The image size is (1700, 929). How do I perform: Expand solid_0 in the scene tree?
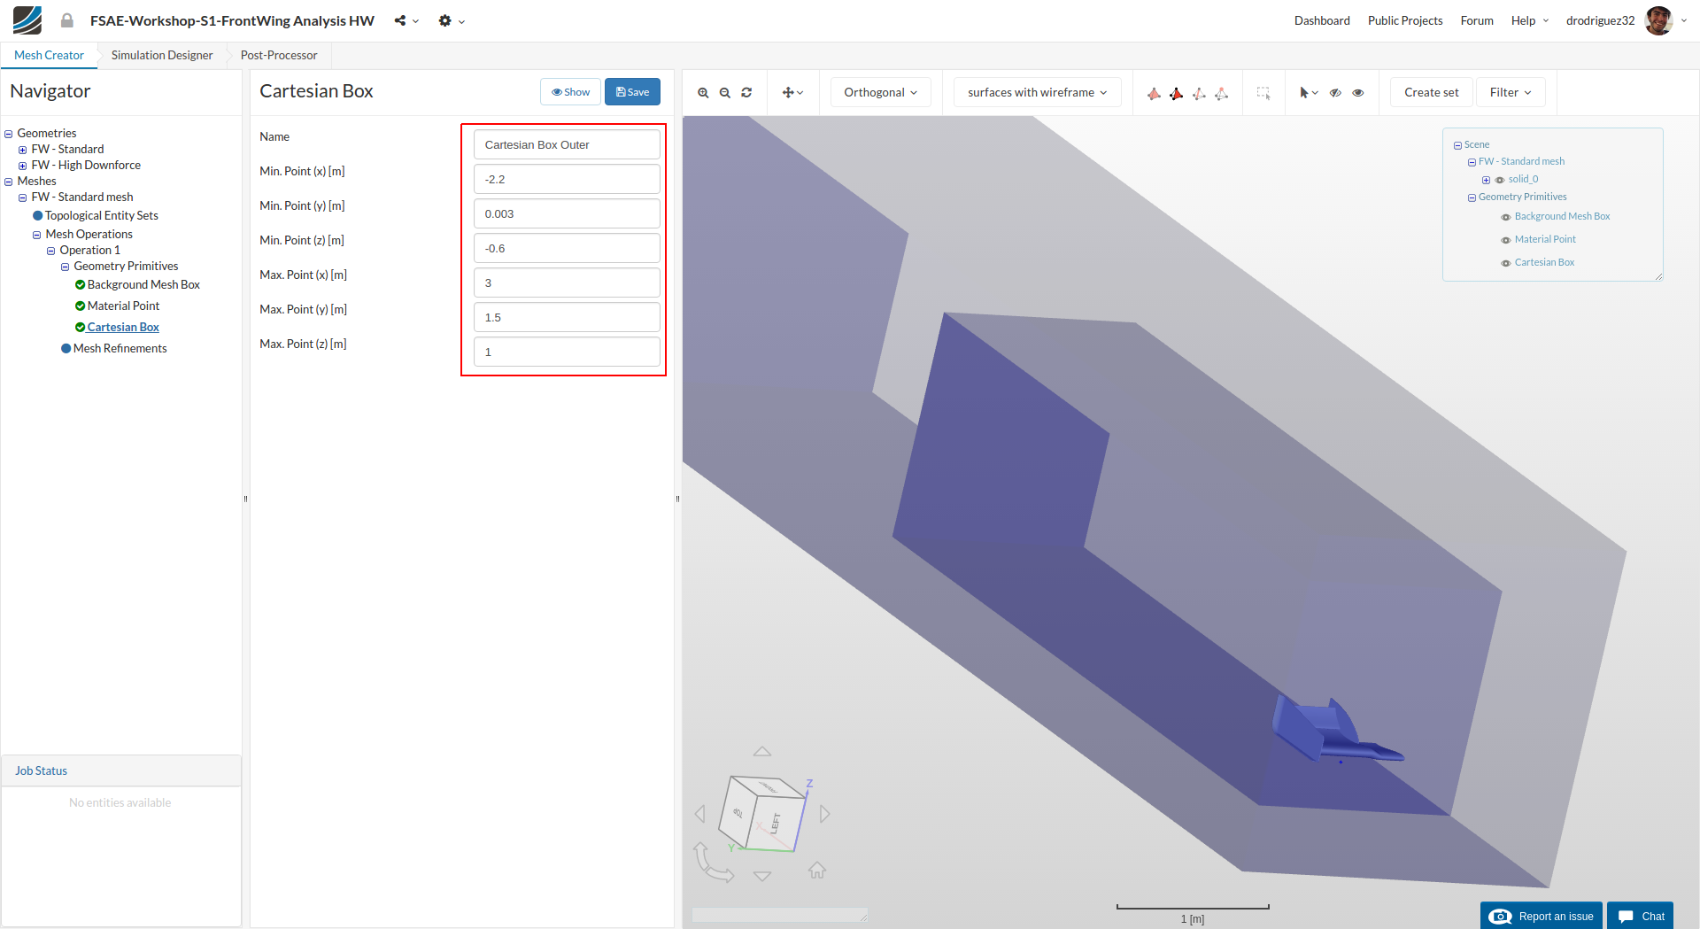1486,180
